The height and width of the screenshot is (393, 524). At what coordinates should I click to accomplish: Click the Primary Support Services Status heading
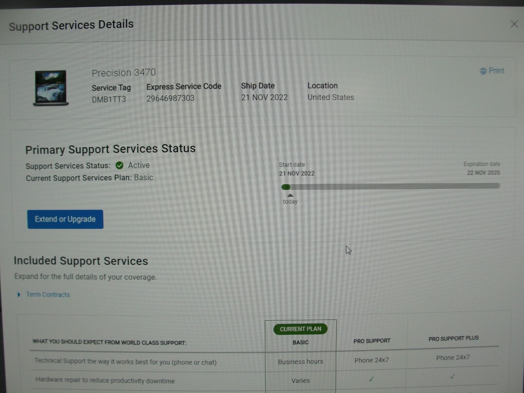click(x=110, y=149)
